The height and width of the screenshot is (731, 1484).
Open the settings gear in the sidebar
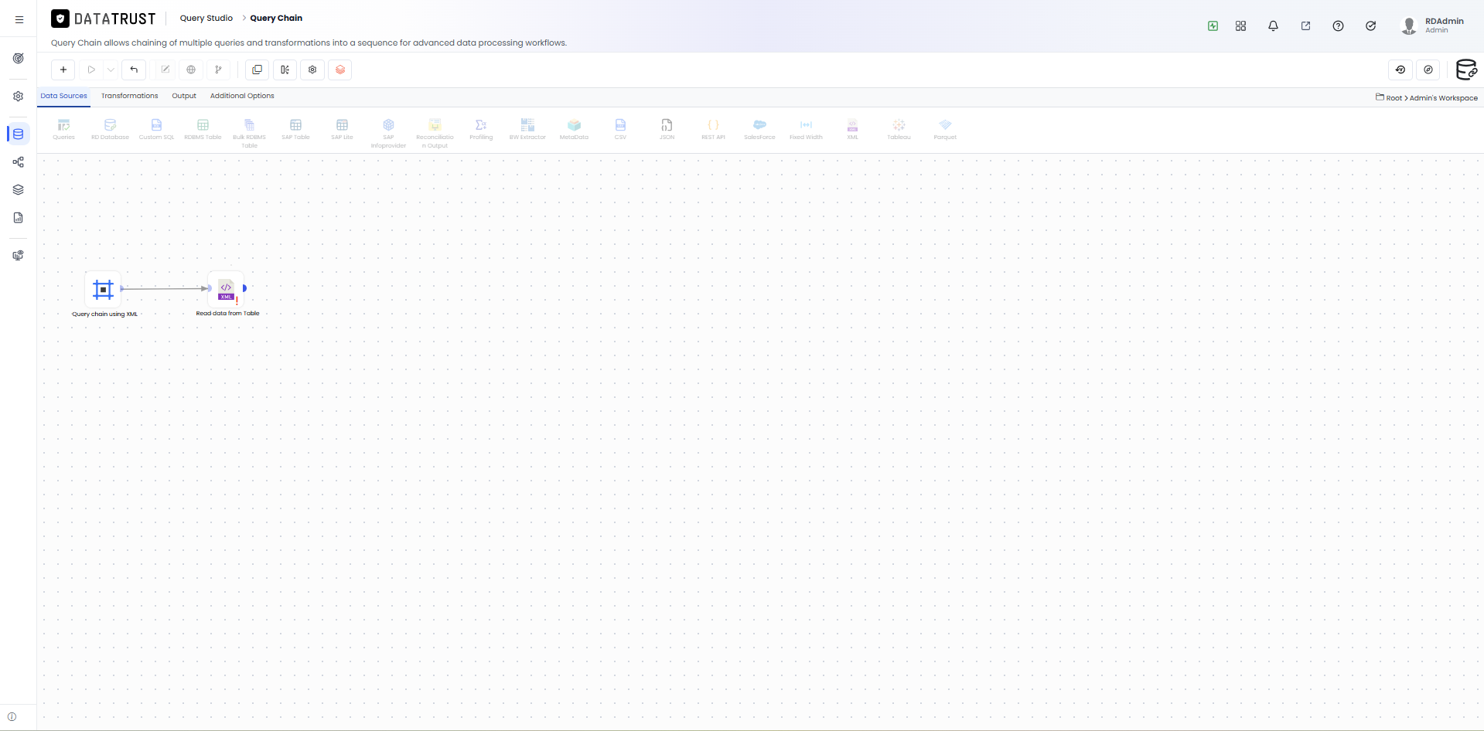pyautogui.click(x=19, y=97)
